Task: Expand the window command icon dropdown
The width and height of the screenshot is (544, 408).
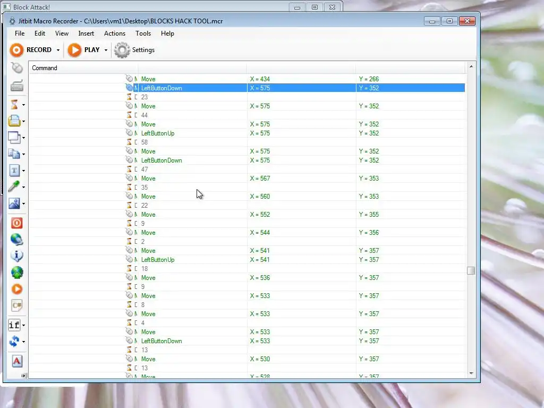Action: pos(23,138)
